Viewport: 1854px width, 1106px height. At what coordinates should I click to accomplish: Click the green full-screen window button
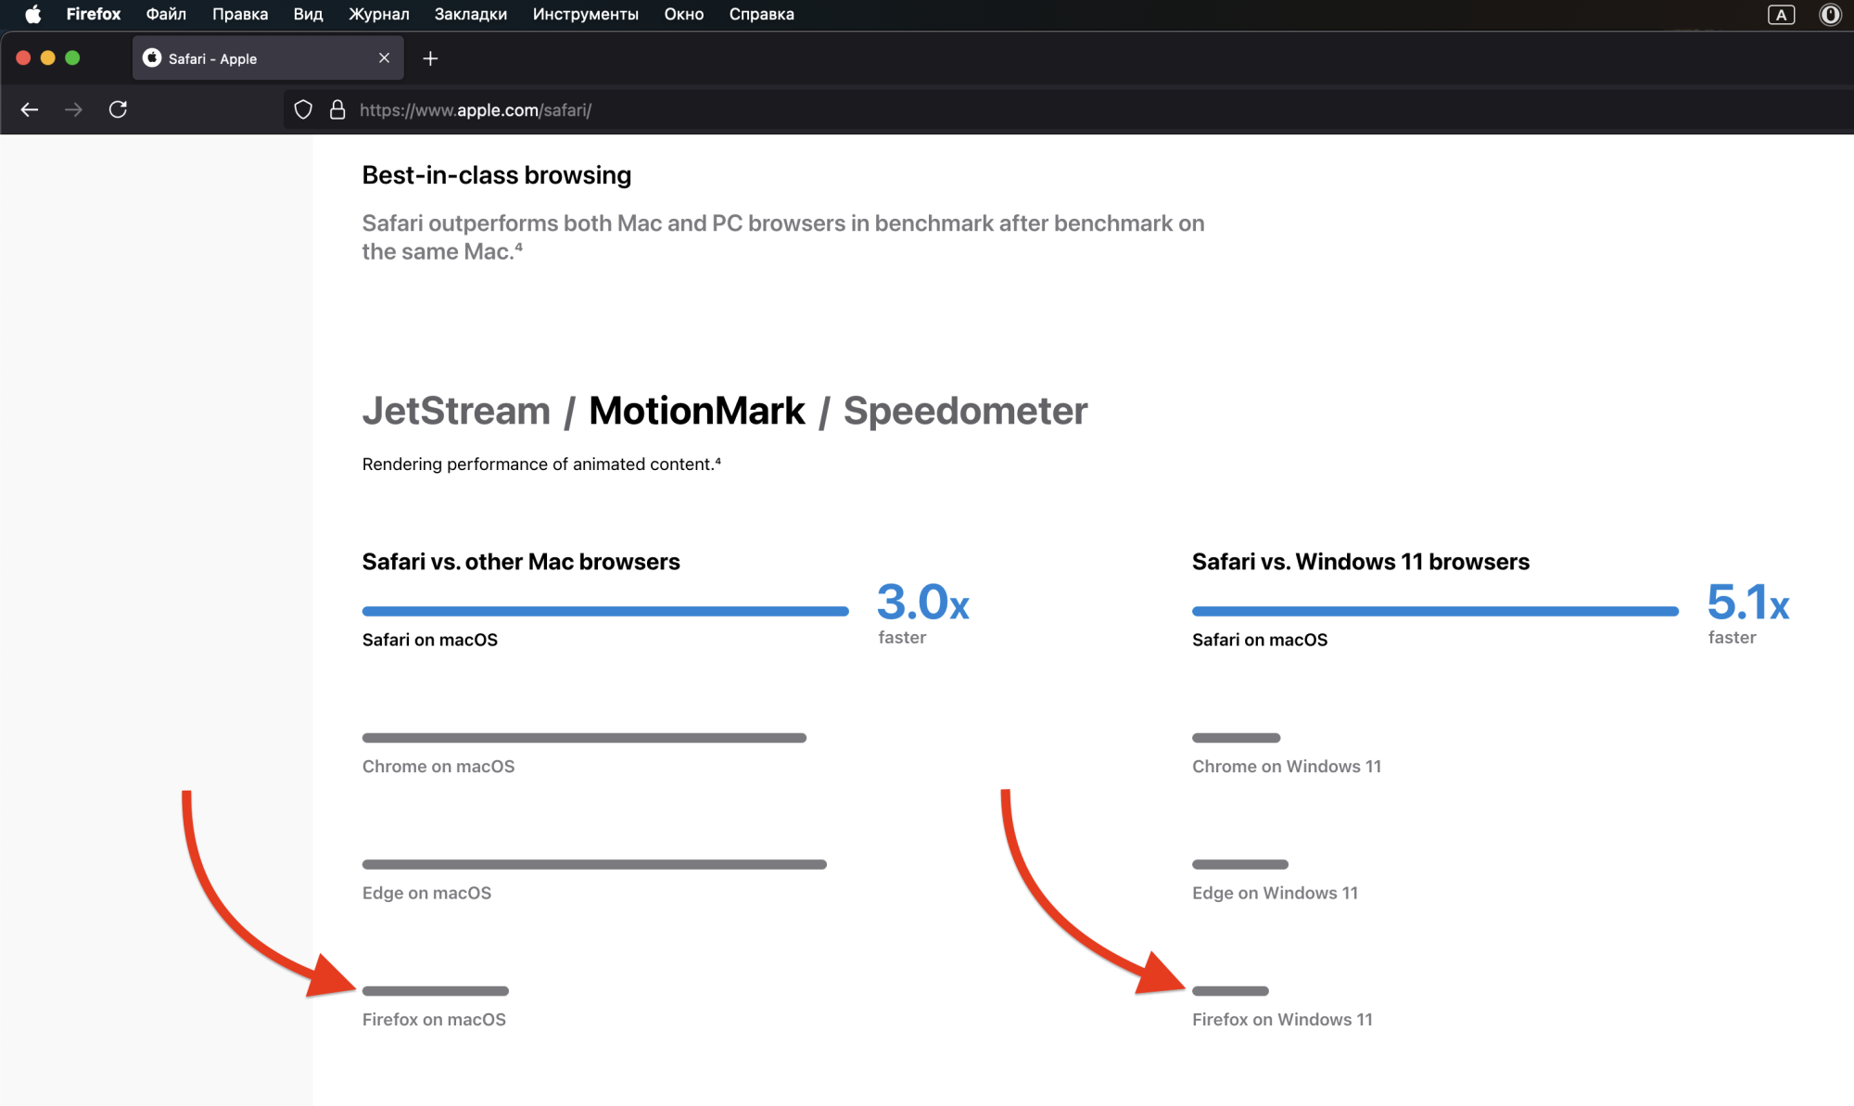pyautogui.click(x=72, y=57)
